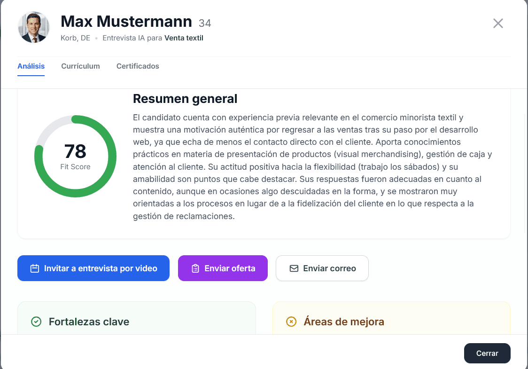
Task: Click the 78 Fit Score ring
Action: point(76,157)
